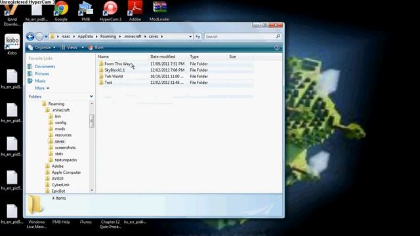Select texturepacks folder in the tree
The width and height of the screenshot is (420, 236).
tap(66, 160)
